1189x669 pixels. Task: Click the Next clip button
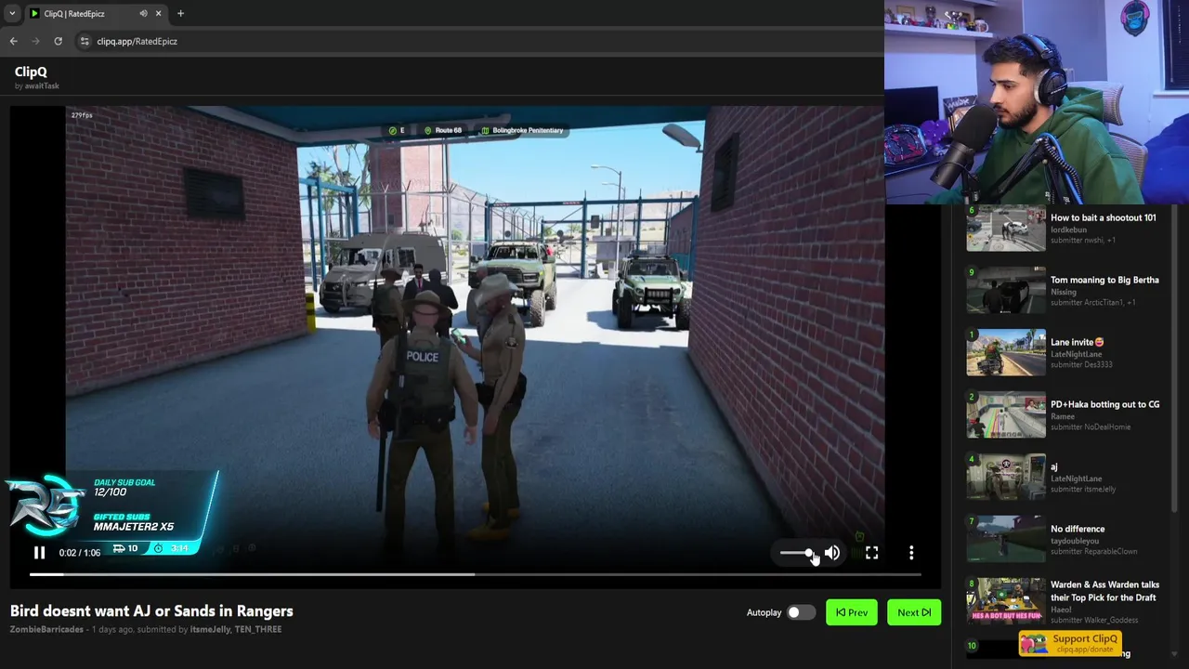click(914, 612)
